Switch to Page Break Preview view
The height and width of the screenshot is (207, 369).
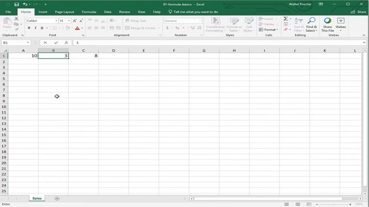coord(309,205)
